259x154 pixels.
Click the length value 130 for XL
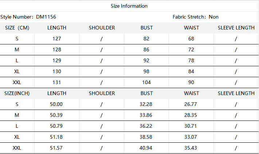point(56,71)
